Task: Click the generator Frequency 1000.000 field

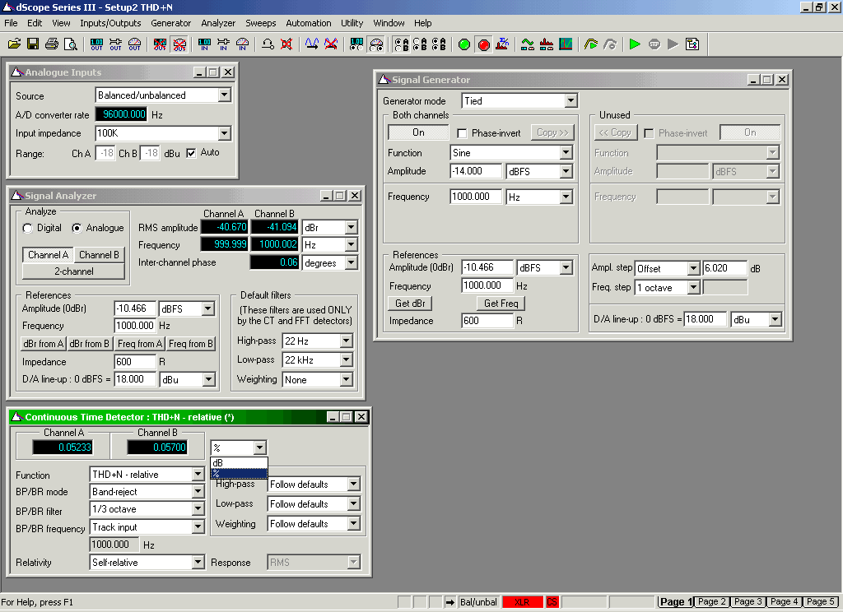Action: (476, 197)
